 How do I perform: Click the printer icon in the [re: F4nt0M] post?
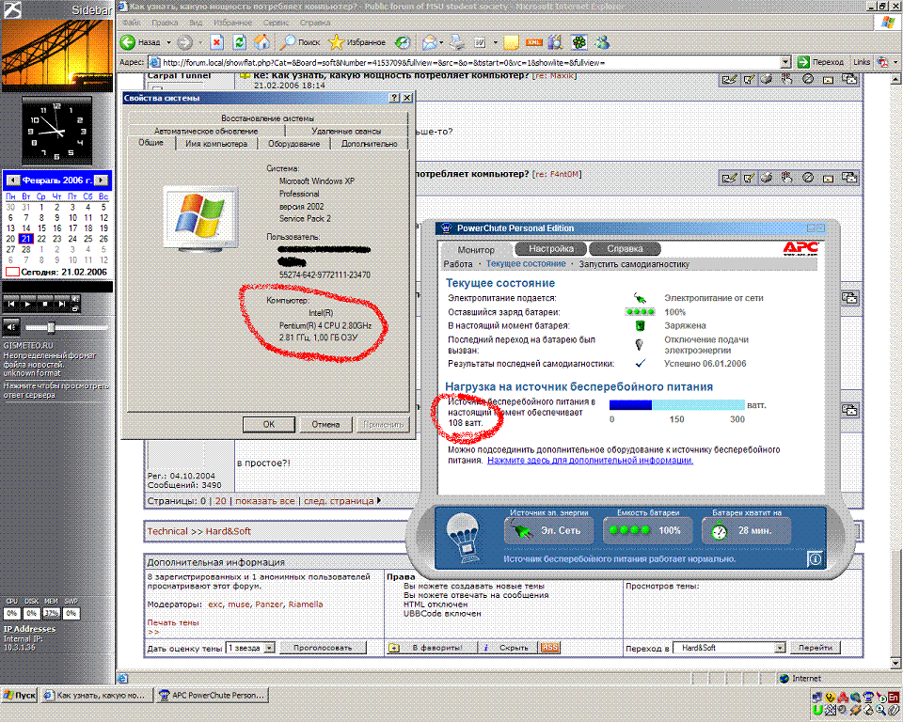(x=767, y=178)
